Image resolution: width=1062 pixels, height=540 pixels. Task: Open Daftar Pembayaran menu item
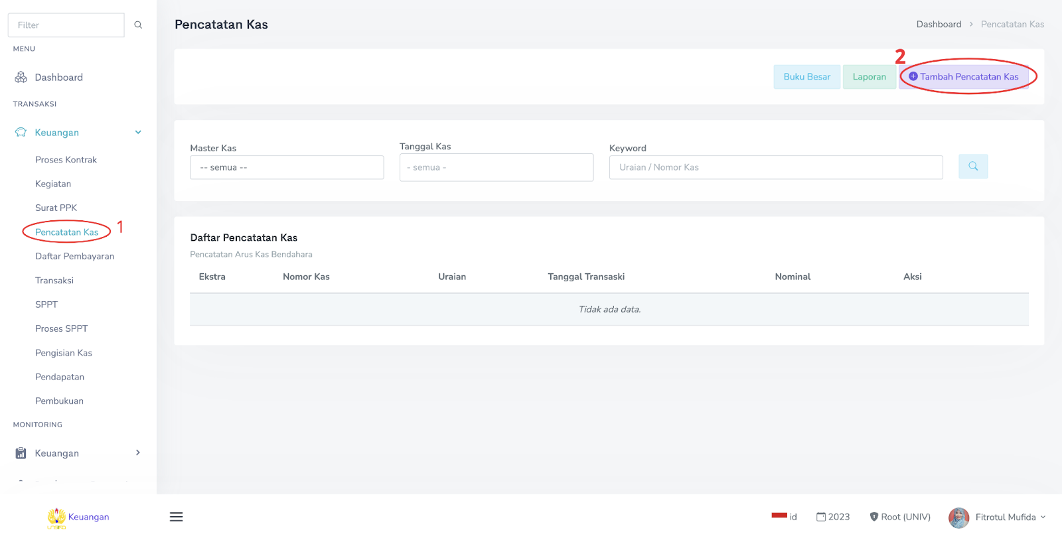coord(74,257)
